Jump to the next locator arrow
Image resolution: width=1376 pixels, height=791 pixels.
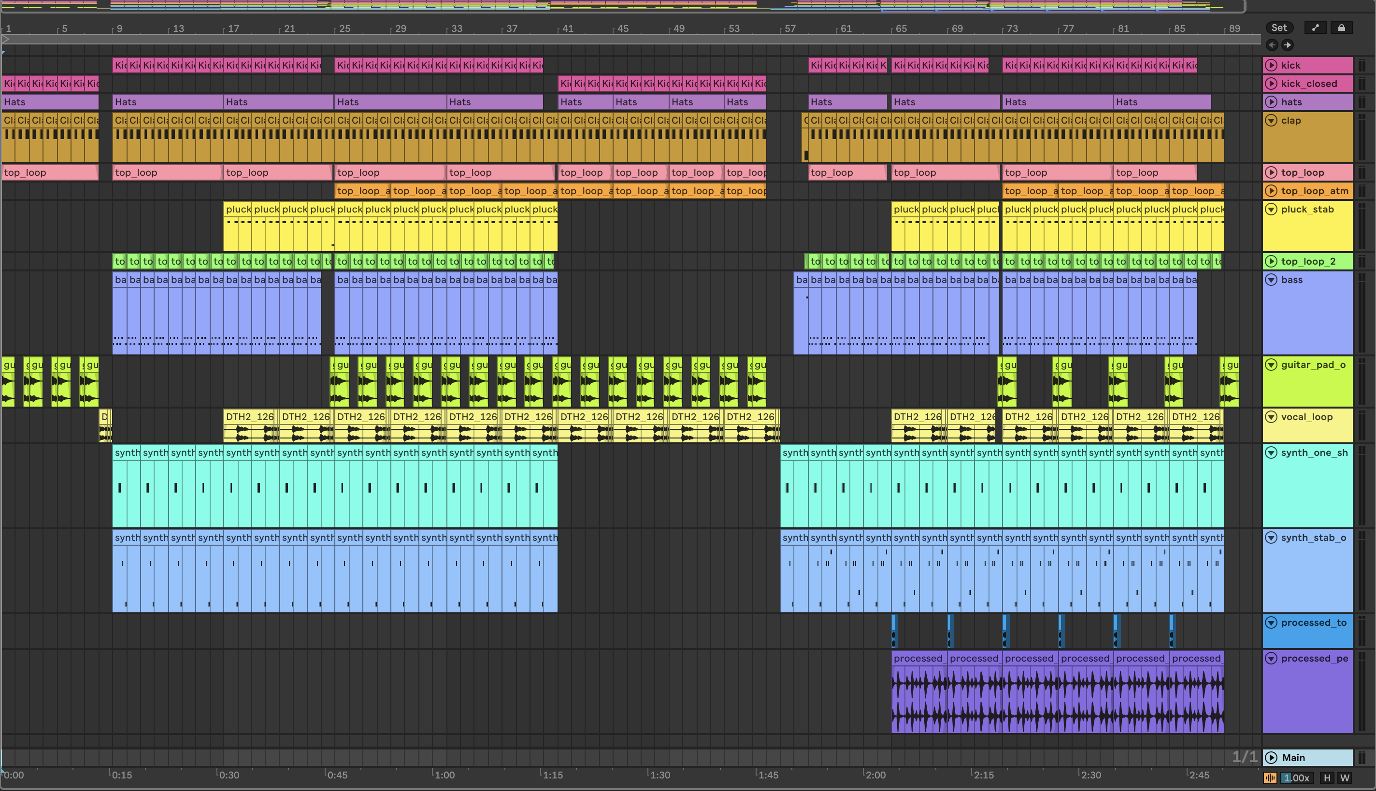tap(1288, 45)
